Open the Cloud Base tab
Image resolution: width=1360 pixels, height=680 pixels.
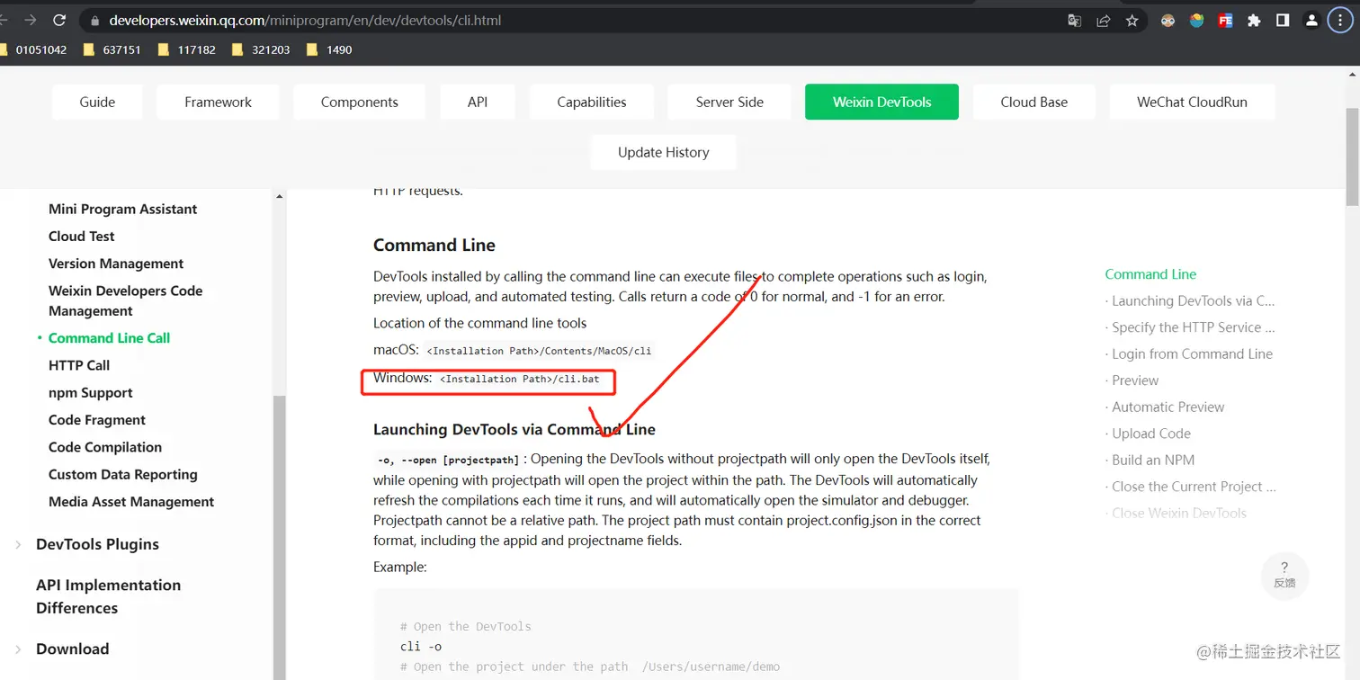[1034, 102]
